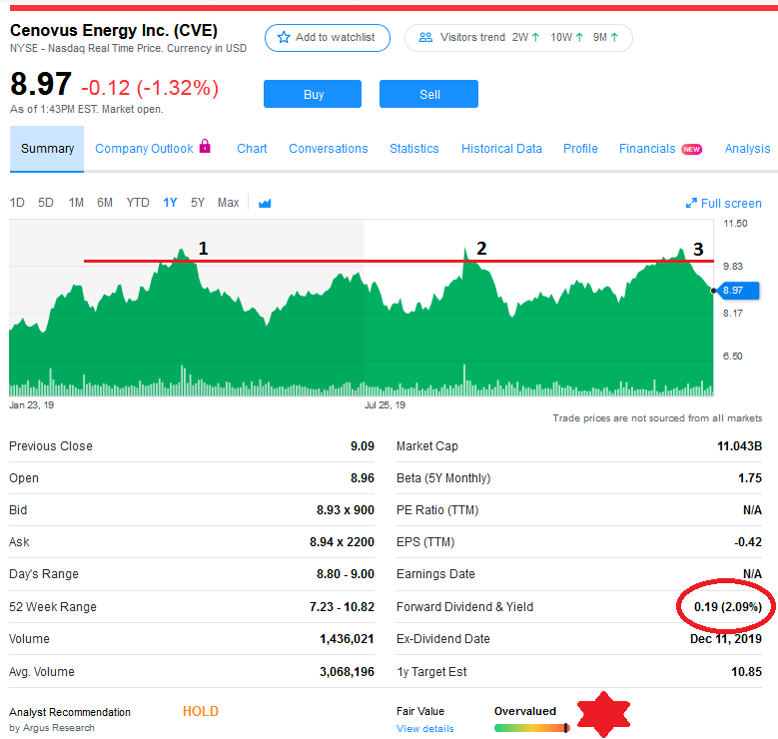Screen dimensions: 778x739
Task: Set chart range to YTD
Action: (x=138, y=203)
